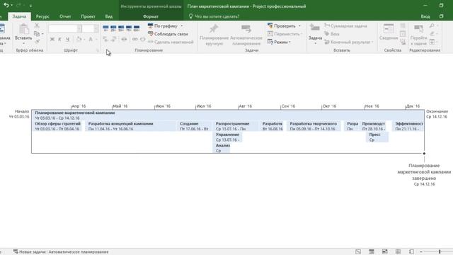Toggle Bold (Ж) formatting
The image size is (453, 255).
(52, 39)
